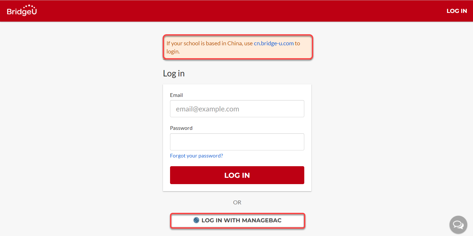473x236 pixels.
Task: Click empty area of red header bar
Action: coord(237,11)
